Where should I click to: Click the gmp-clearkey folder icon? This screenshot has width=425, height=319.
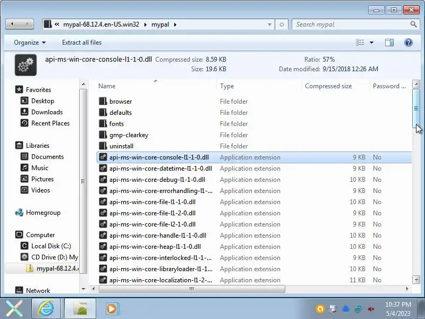[103, 135]
